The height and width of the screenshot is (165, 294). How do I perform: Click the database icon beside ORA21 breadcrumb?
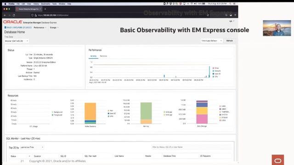pos(5,27)
